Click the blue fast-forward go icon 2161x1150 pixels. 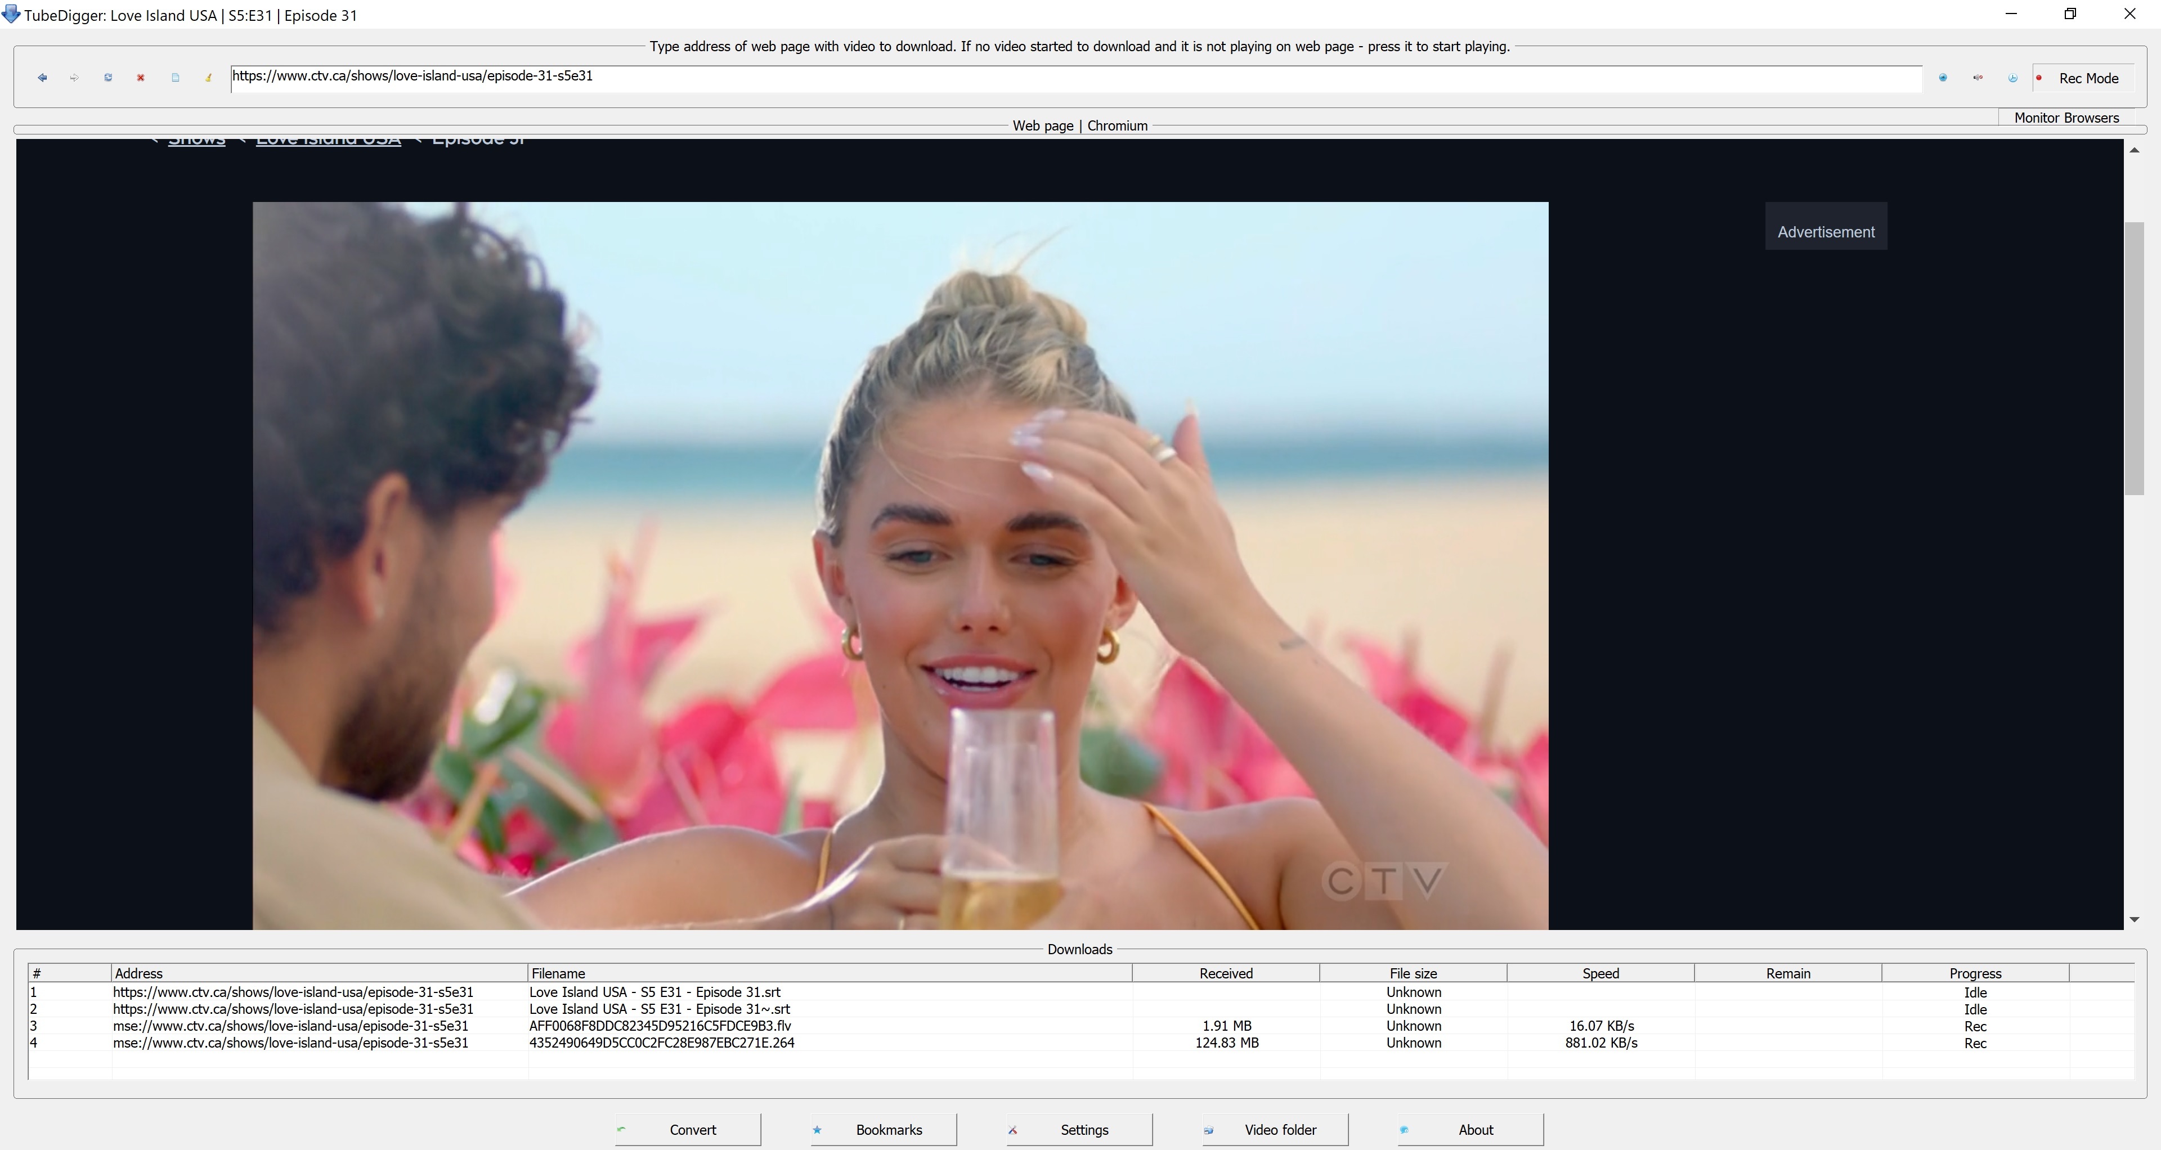click(x=1943, y=78)
